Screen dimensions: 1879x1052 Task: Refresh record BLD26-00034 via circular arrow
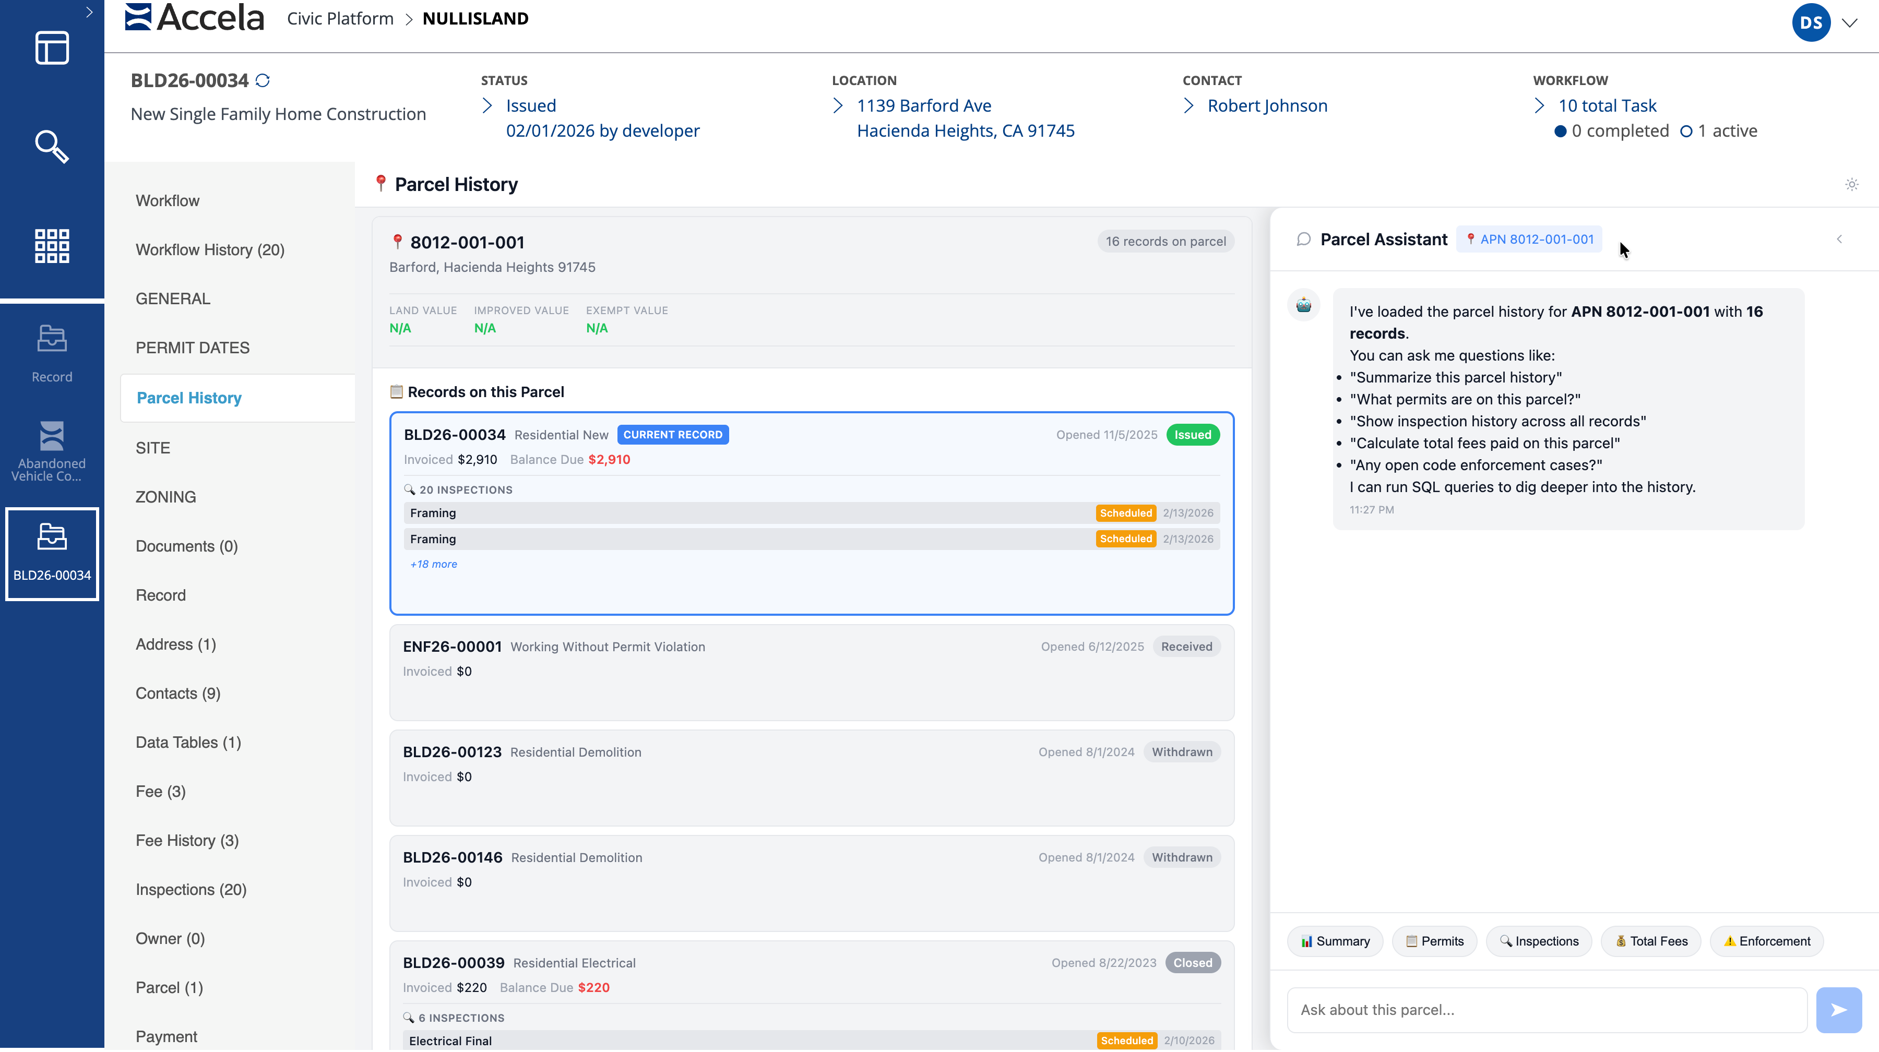[263, 81]
